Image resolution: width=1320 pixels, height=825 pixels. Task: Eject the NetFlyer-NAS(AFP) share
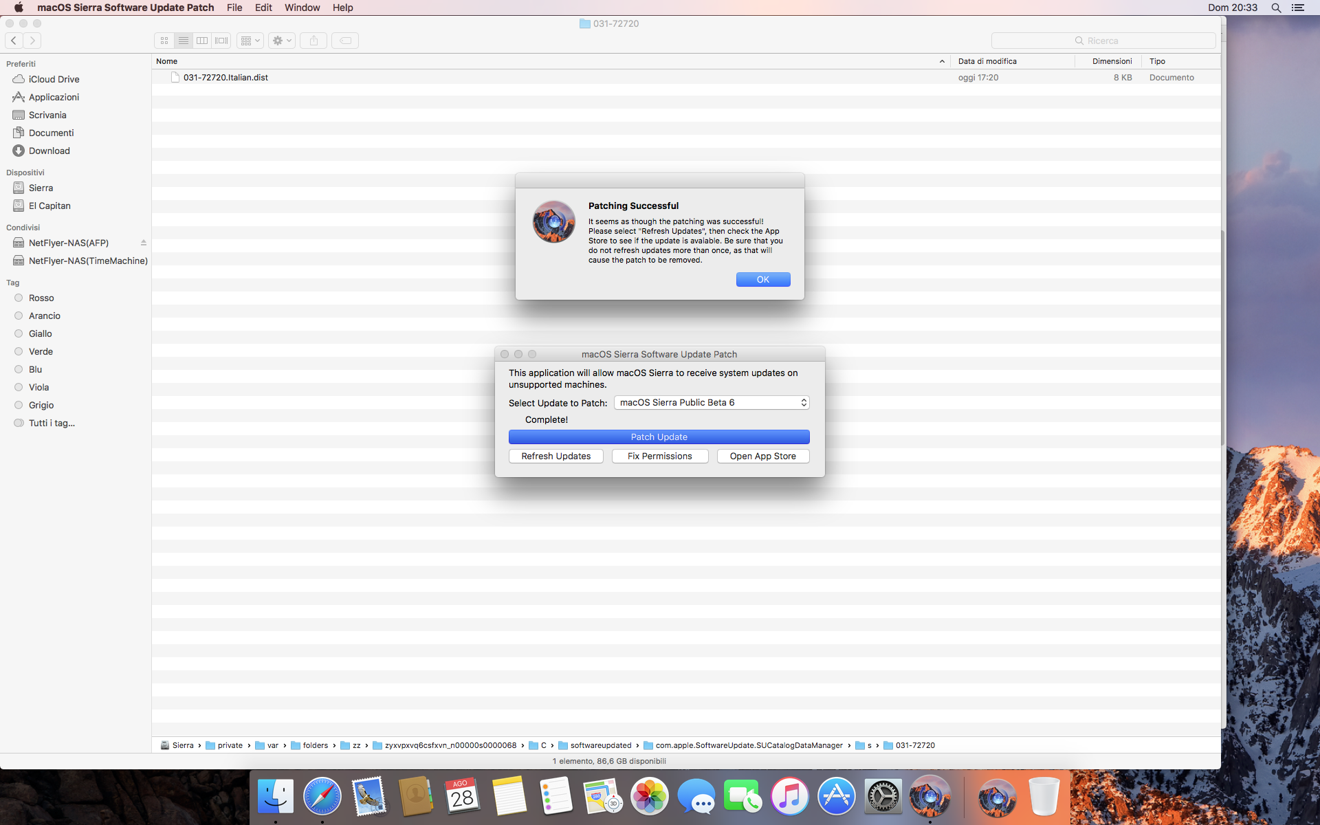(144, 243)
